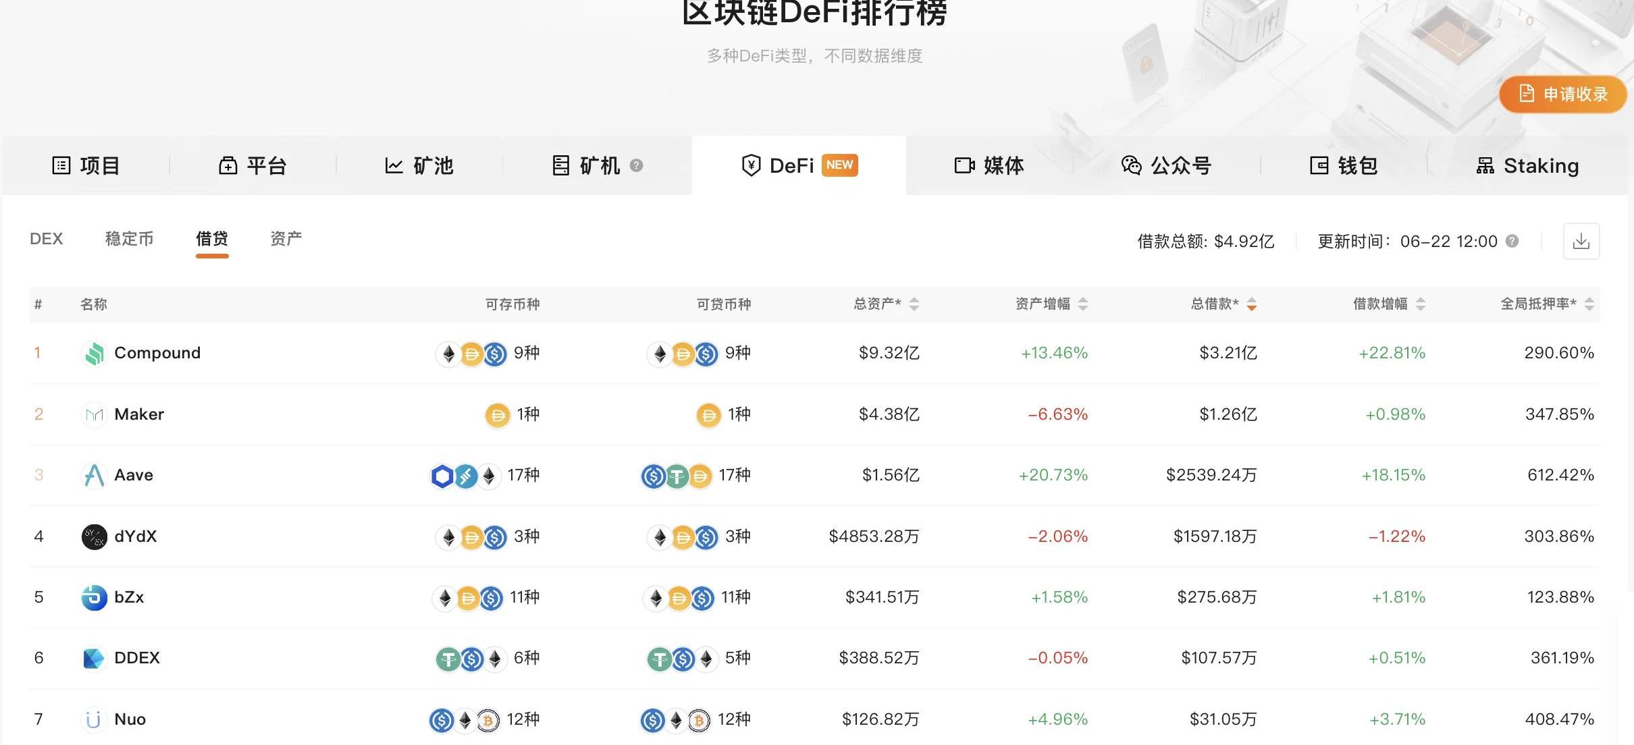Click help icon beside 更新时间
This screenshot has height=745, width=1634.
[x=1512, y=241]
